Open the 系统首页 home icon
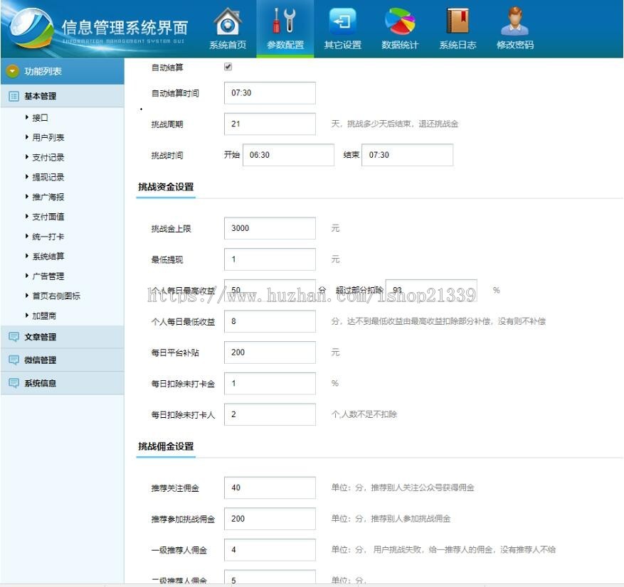Screen dimensions: 624x587 pos(228,21)
